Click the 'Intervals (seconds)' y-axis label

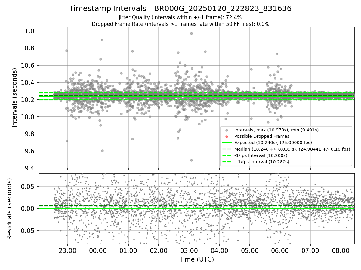[x=15, y=97]
